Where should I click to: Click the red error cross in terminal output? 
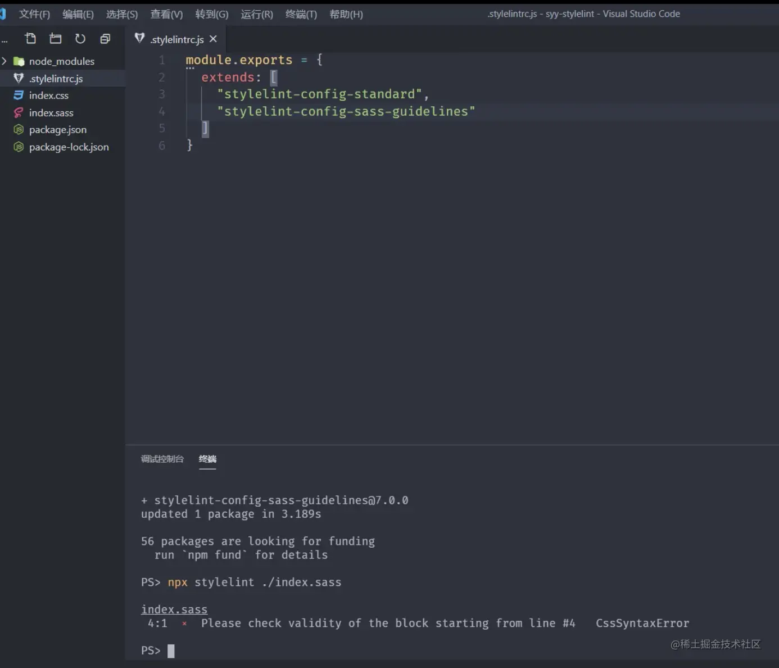click(184, 624)
